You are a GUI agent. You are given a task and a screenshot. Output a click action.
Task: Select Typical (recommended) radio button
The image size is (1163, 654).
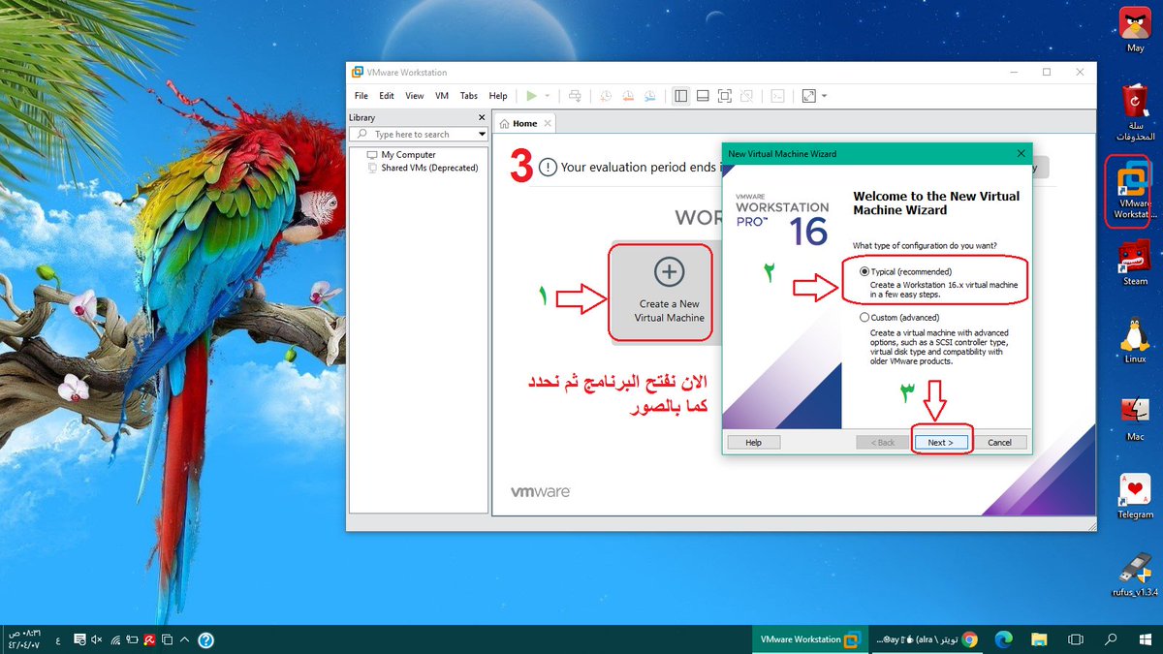tap(864, 272)
